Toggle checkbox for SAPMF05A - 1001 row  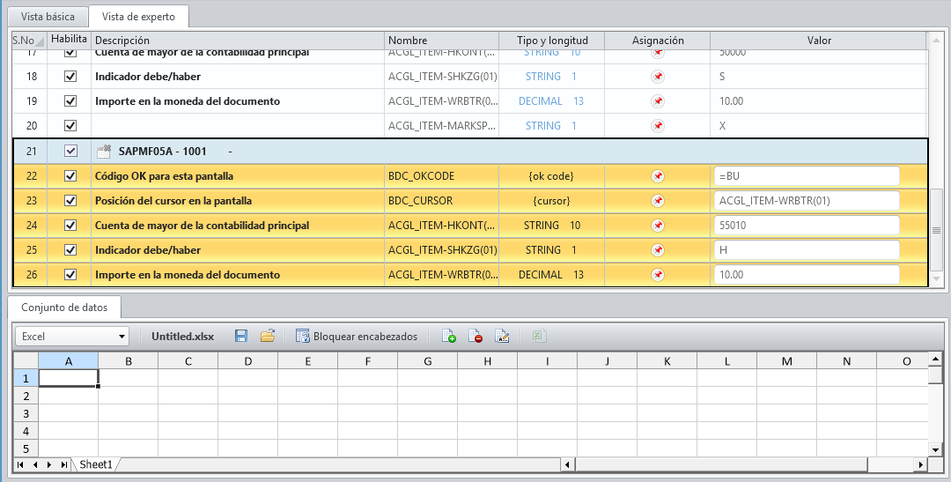(70, 152)
